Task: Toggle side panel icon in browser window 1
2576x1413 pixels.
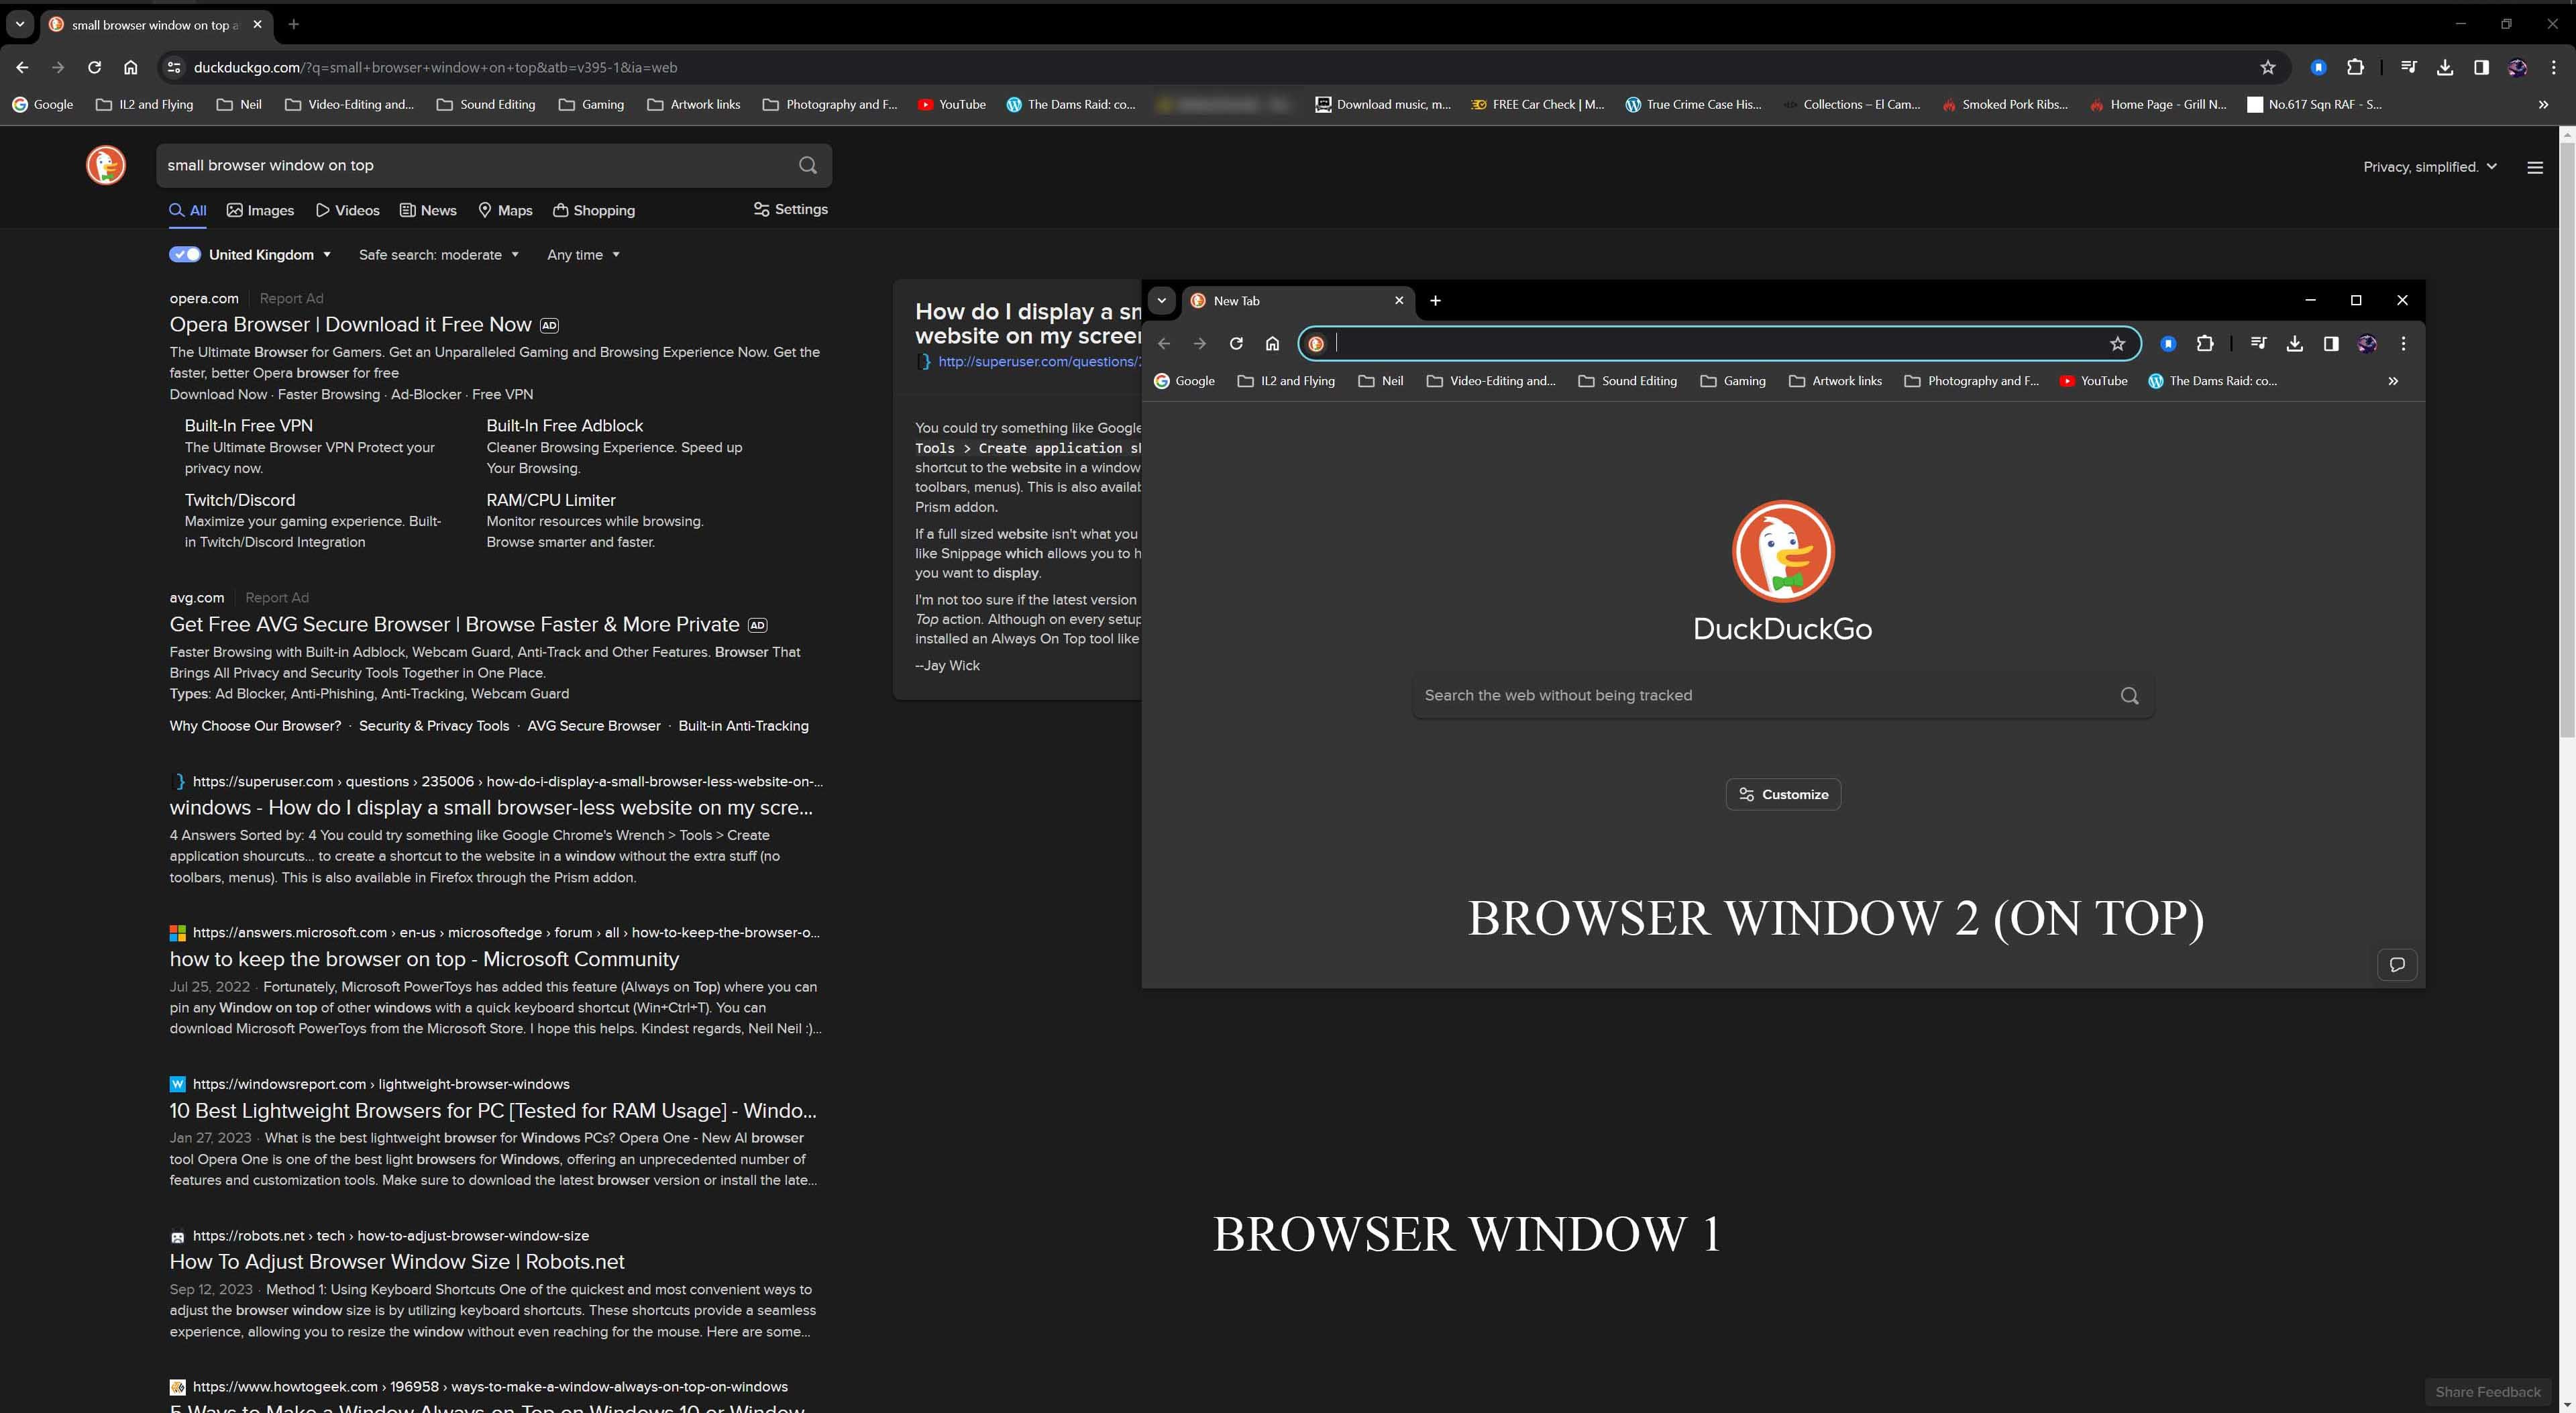Action: coord(2481,67)
